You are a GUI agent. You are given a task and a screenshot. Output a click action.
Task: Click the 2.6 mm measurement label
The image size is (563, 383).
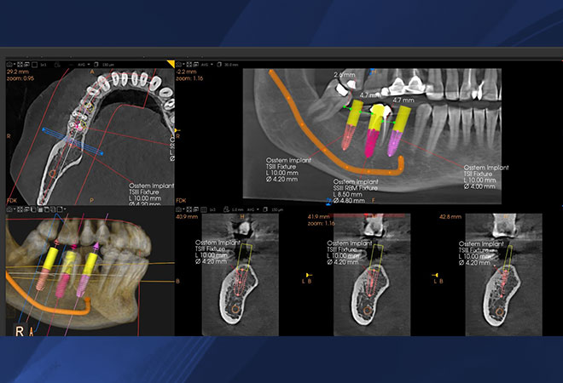pos(344,75)
